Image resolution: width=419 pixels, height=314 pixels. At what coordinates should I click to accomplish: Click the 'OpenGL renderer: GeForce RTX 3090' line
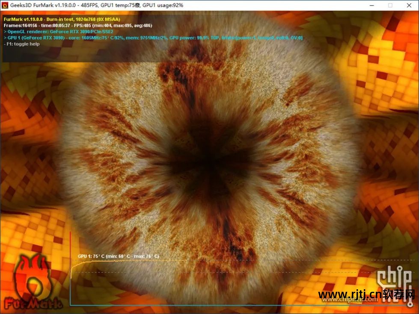(x=59, y=32)
